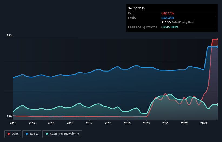Toggle the Debt legend series
Image resolution: width=222 pixels, height=142 pixels.
(x=12, y=134)
